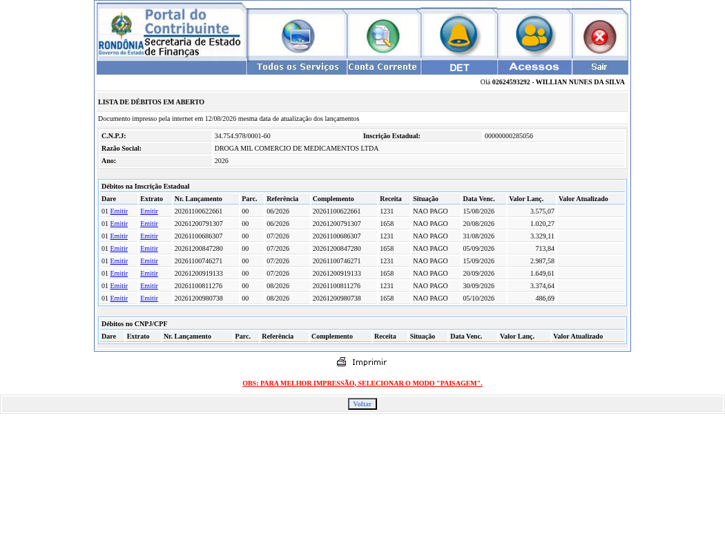Screen dimensions: 725x548
Task: Click the red Sair exit icon
Action: tap(600, 37)
